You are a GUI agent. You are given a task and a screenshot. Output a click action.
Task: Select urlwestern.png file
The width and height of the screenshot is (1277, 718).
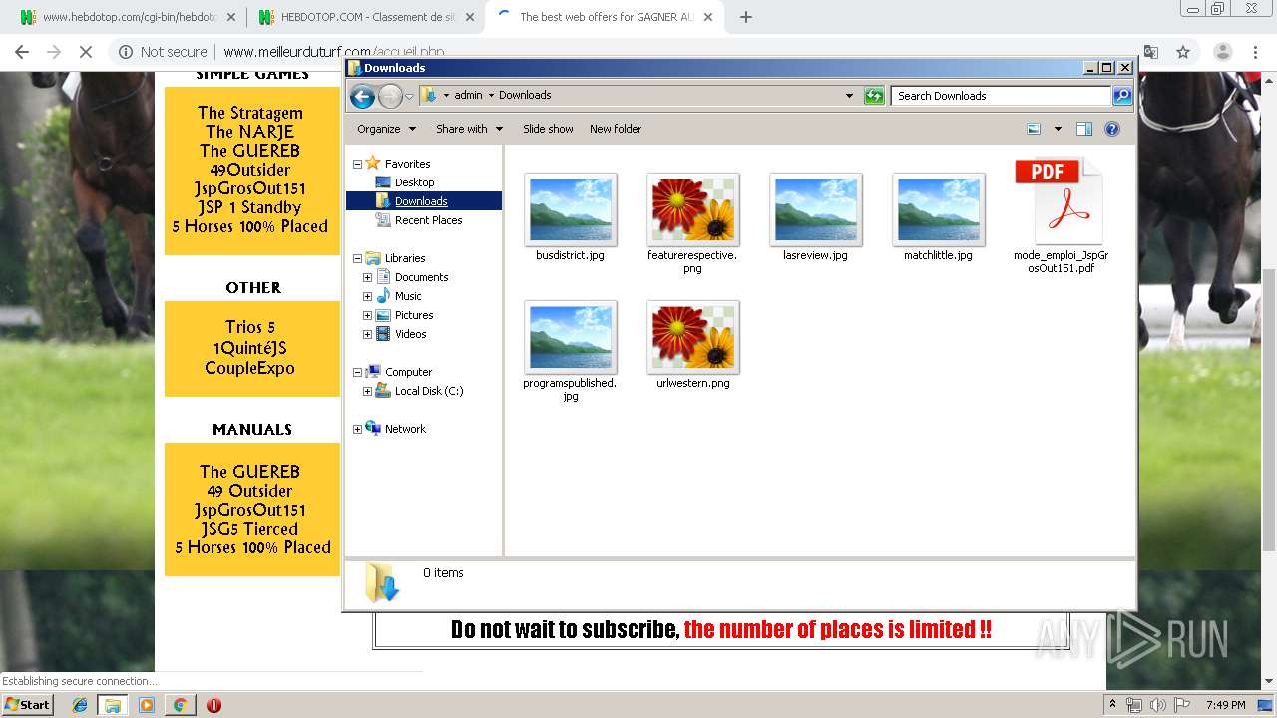pos(692,345)
